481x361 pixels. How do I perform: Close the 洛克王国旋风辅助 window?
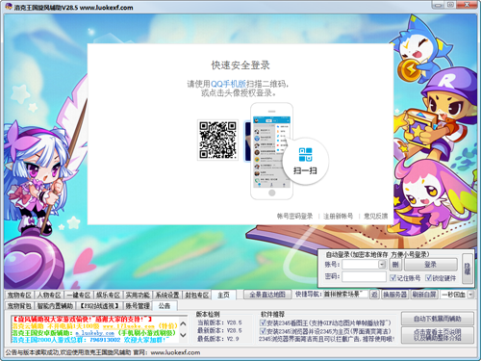coord(468,5)
